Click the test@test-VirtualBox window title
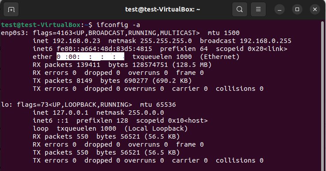The height and width of the screenshot is (171, 326). pyautogui.click(x=163, y=10)
